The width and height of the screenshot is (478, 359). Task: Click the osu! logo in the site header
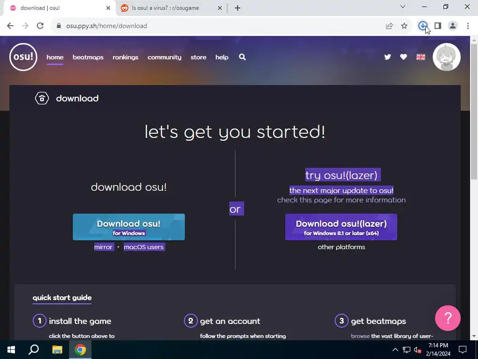(x=23, y=57)
